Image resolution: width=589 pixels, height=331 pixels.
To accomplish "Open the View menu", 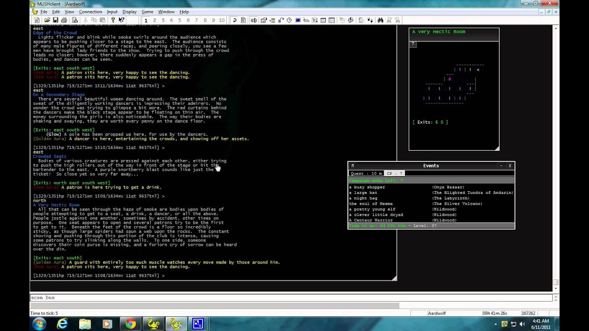I will (69, 11).
